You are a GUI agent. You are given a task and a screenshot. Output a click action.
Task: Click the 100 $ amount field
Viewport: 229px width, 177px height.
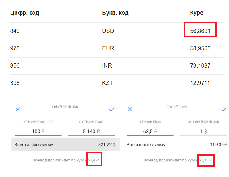point(38,132)
